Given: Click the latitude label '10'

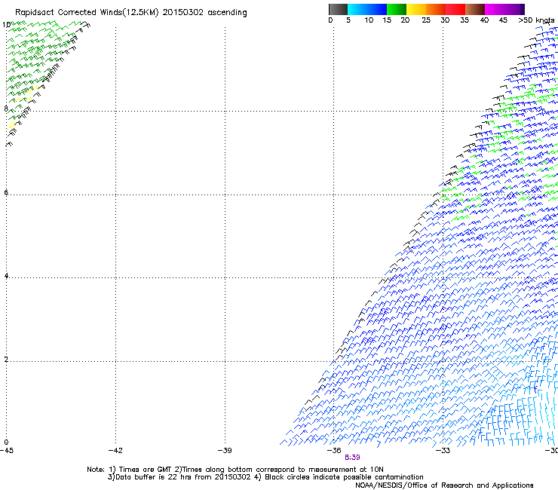Looking at the screenshot, I should click(x=6, y=25).
